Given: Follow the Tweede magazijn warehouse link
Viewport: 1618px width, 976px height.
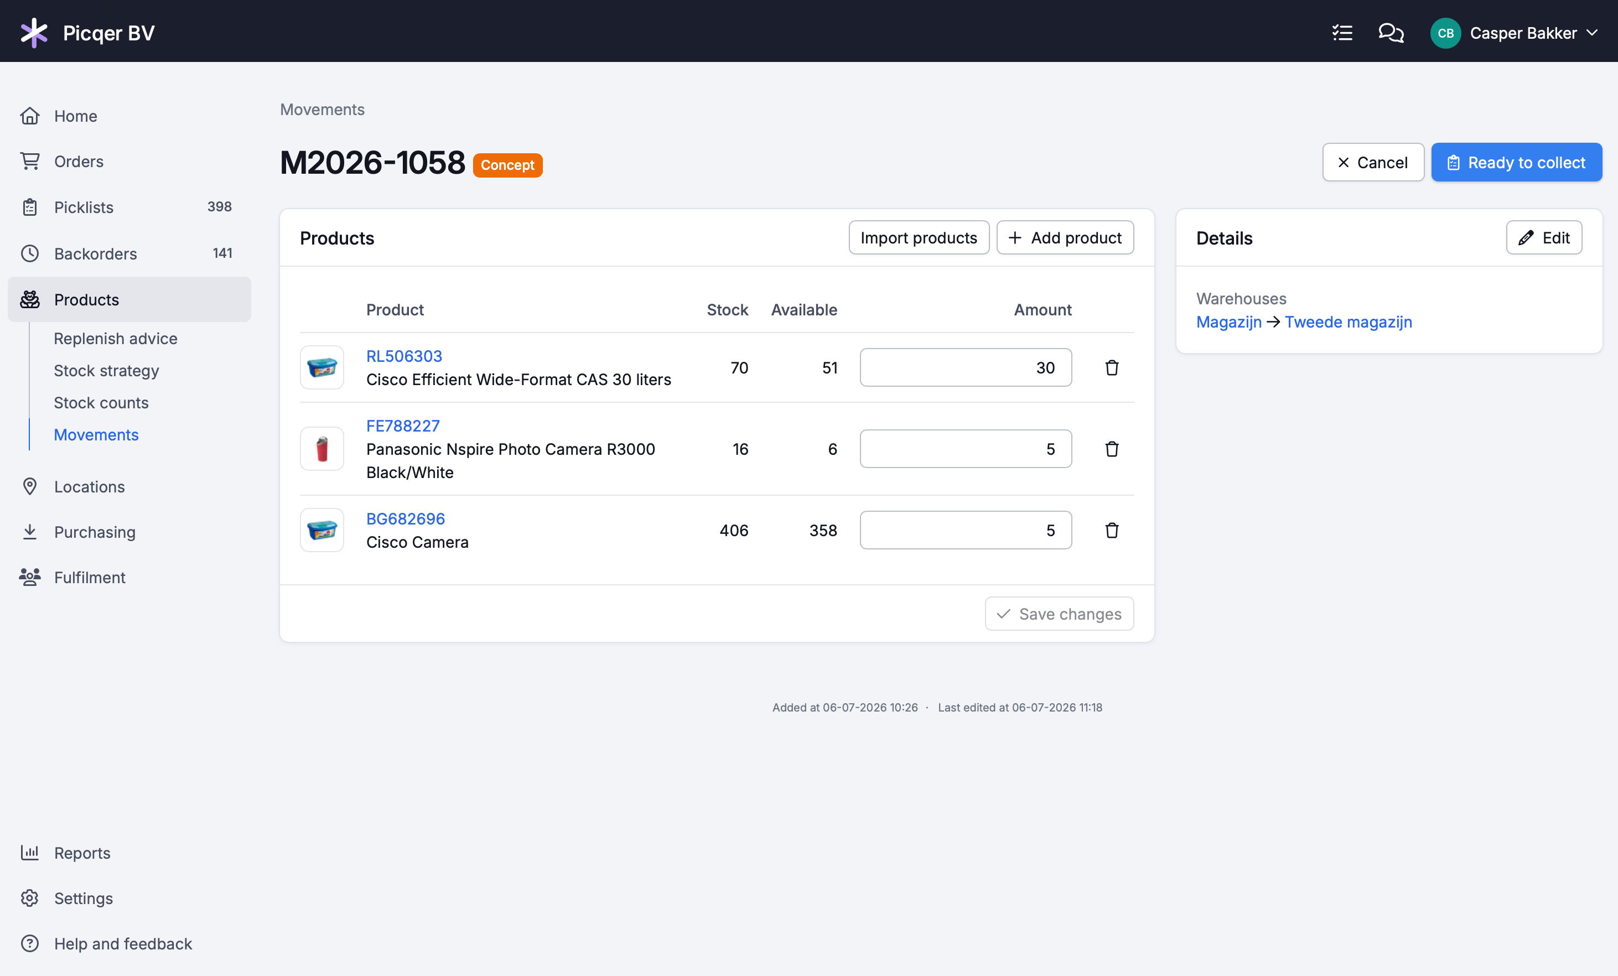Looking at the screenshot, I should click(1348, 322).
